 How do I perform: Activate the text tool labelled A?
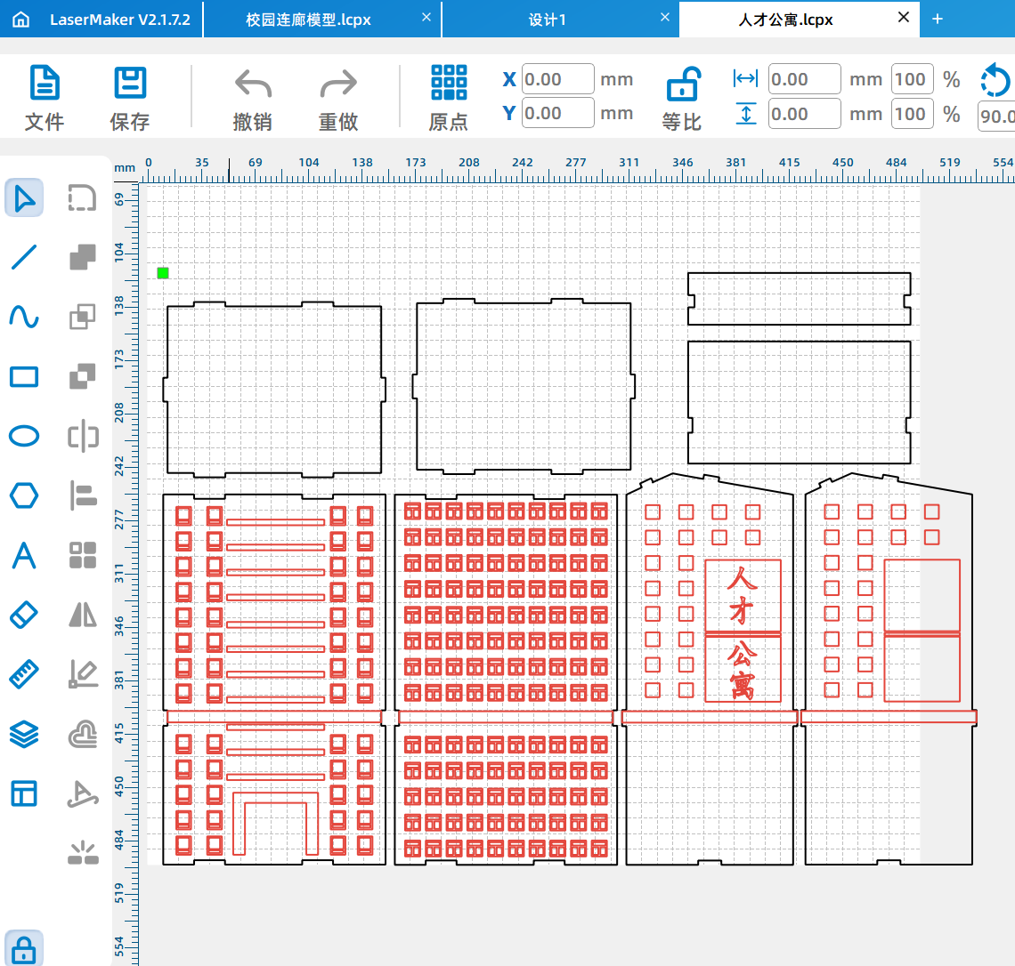tap(25, 555)
